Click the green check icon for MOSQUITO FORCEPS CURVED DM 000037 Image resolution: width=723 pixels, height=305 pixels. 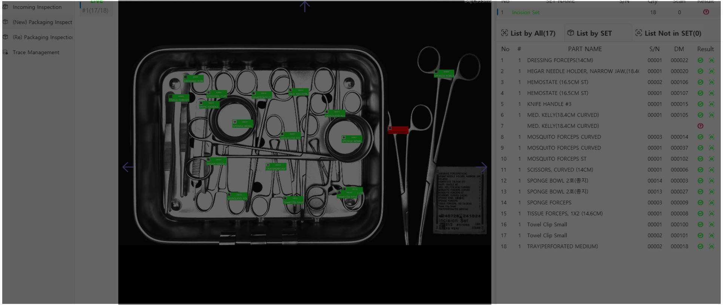click(x=700, y=148)
